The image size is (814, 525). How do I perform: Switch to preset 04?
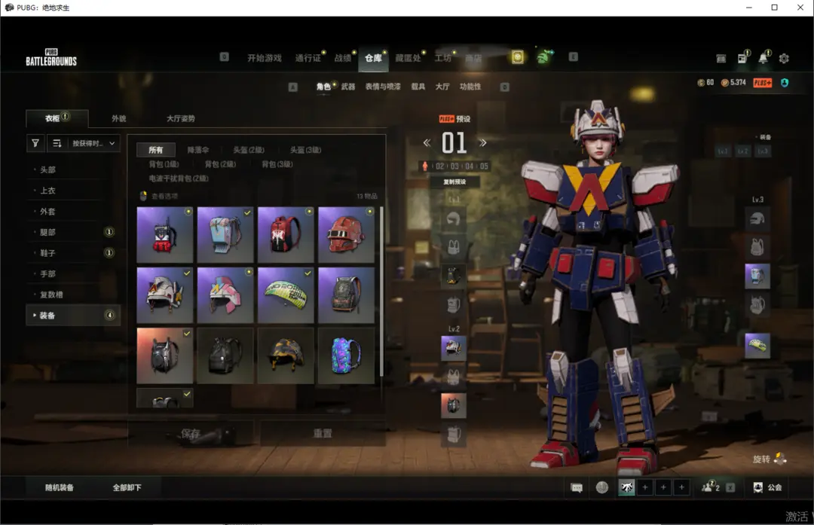tap(469, 166)
